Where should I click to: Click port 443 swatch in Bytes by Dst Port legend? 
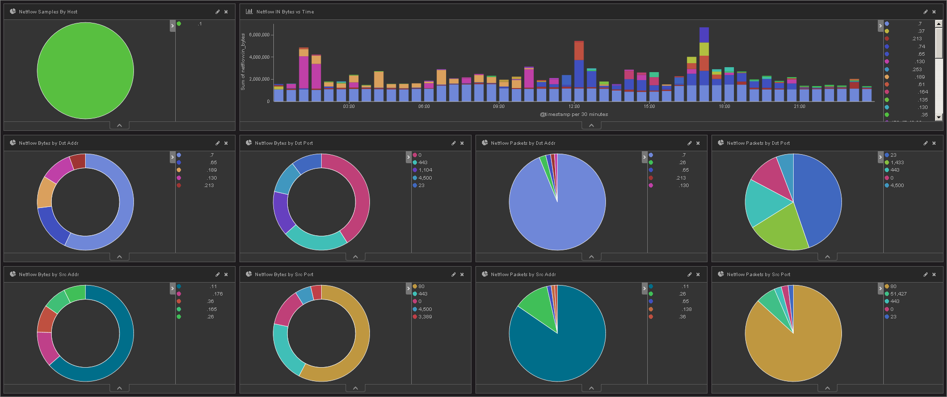(415, 163)
